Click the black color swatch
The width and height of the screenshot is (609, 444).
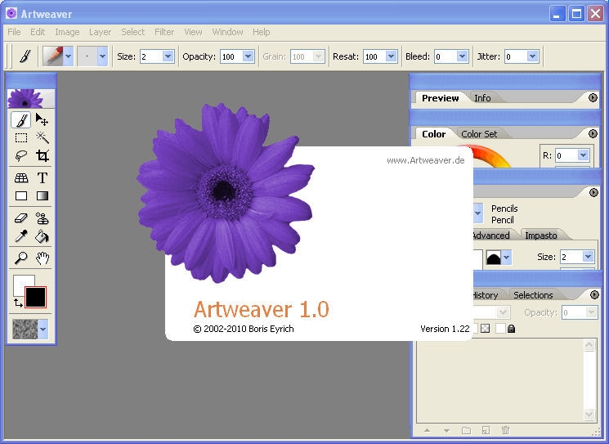36,297
